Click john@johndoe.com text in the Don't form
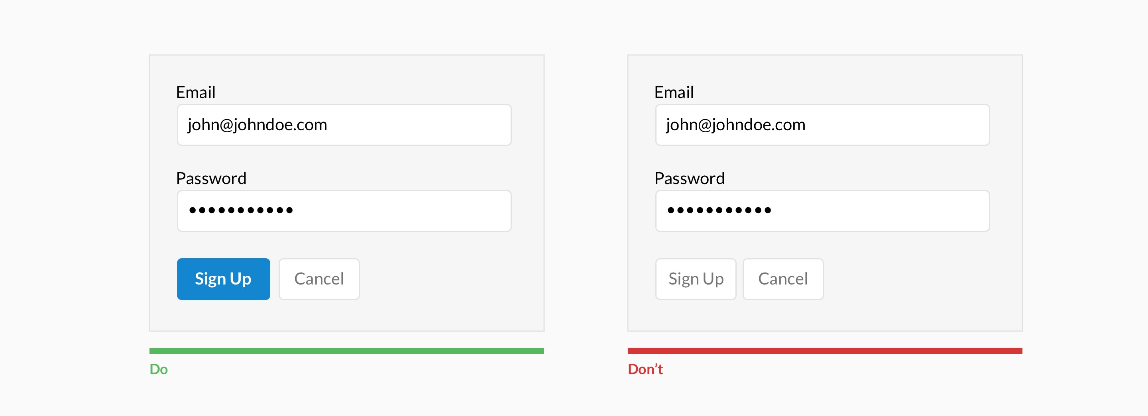Viewport: 1148px width, 416px height. (736, 125)
